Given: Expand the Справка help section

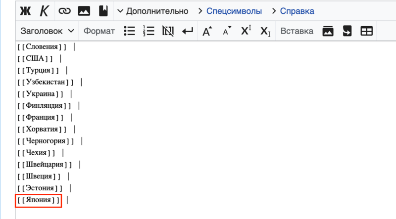Looking at the screenshot, I should pos(292,11).
